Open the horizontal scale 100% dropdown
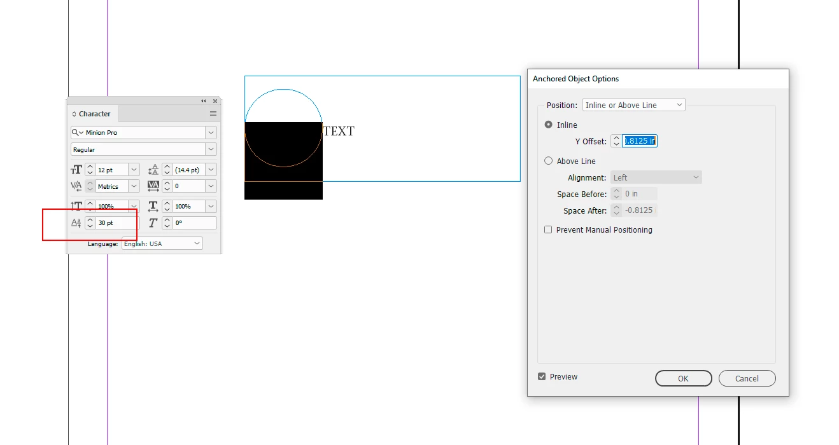839x445 pixels. (211, 206)
